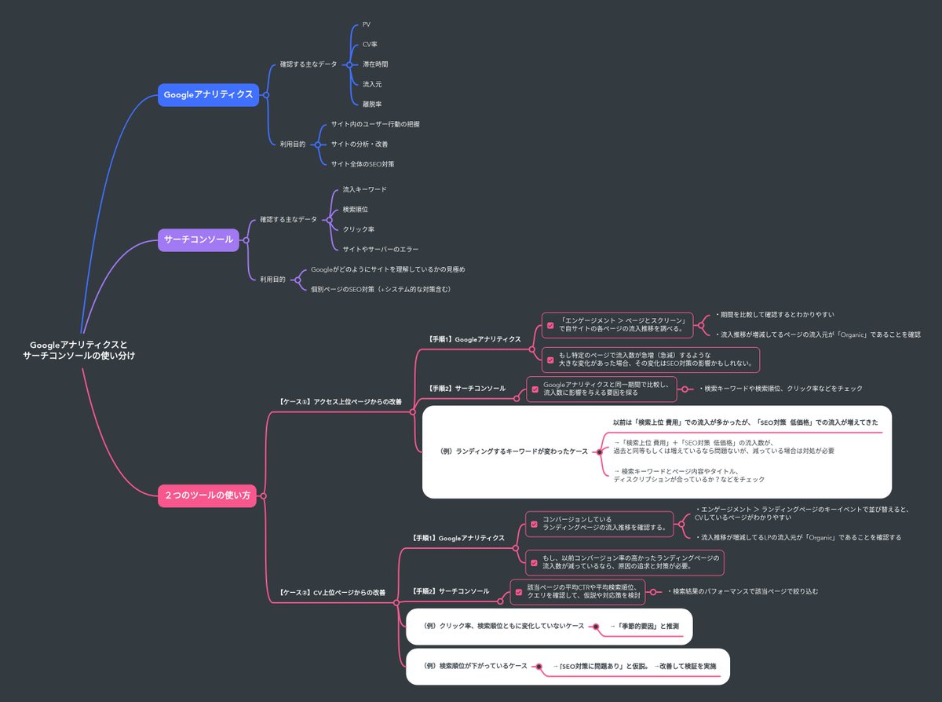Select the 離脱率 leaf node
Image resolution: width=942 pixels, height=702 pixels.
(372, 104)
